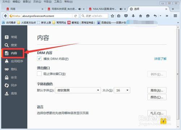Image resolution: width=181 pixels, height=130 pixels.
Task: Open the 编辑 menu
Action: coord(16,2)
